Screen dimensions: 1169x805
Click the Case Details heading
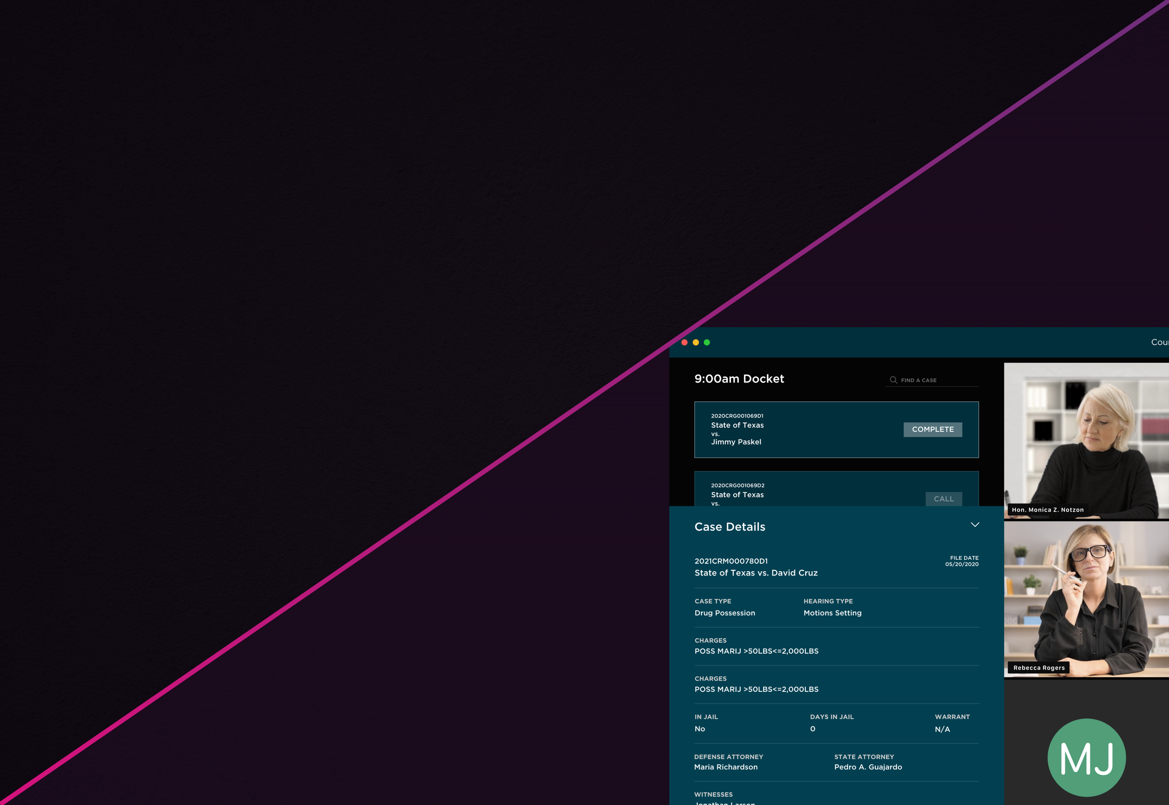tap(729, 526)
